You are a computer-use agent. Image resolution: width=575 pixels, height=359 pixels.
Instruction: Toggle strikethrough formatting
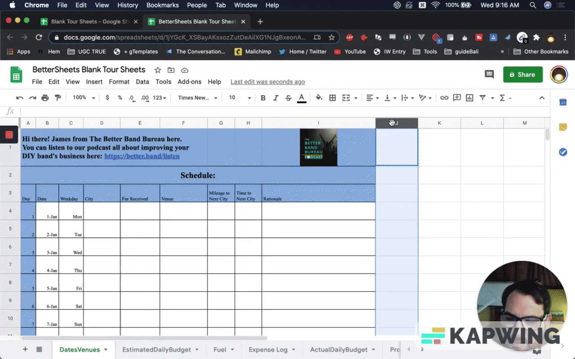288,98
